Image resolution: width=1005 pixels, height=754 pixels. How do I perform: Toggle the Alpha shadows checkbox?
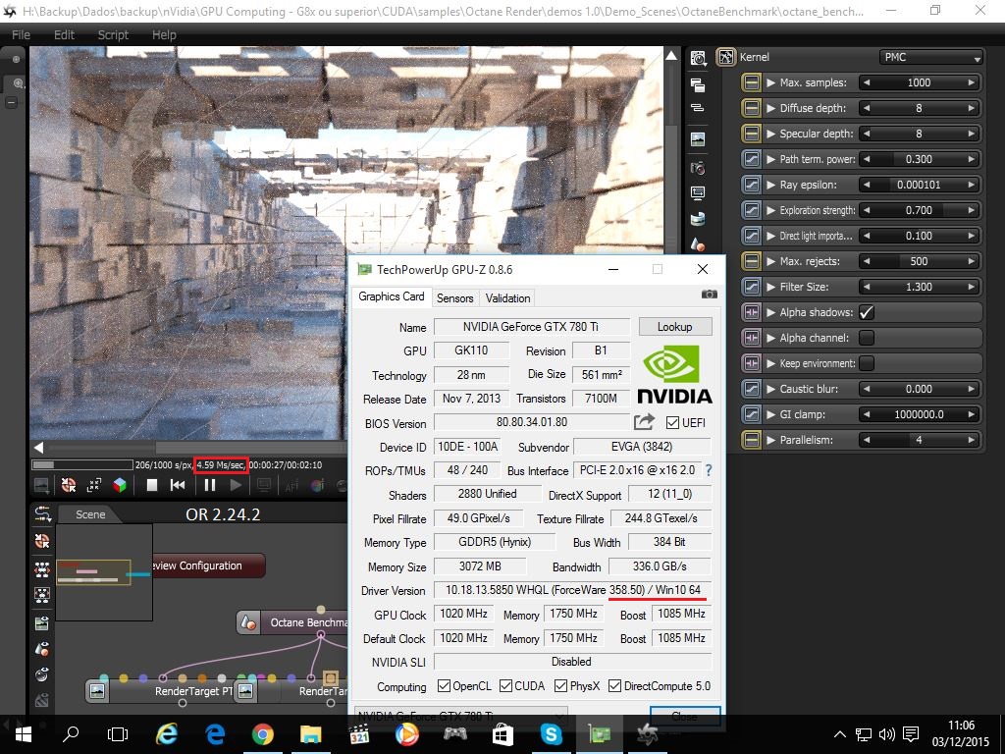tap(866, 312)
